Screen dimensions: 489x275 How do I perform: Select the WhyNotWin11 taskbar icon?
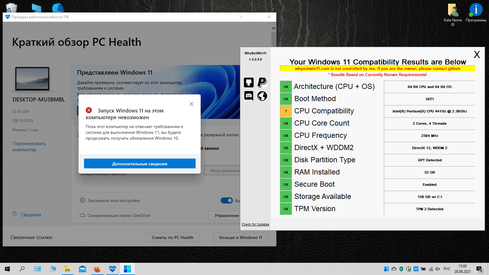click(x=127, y=269)
